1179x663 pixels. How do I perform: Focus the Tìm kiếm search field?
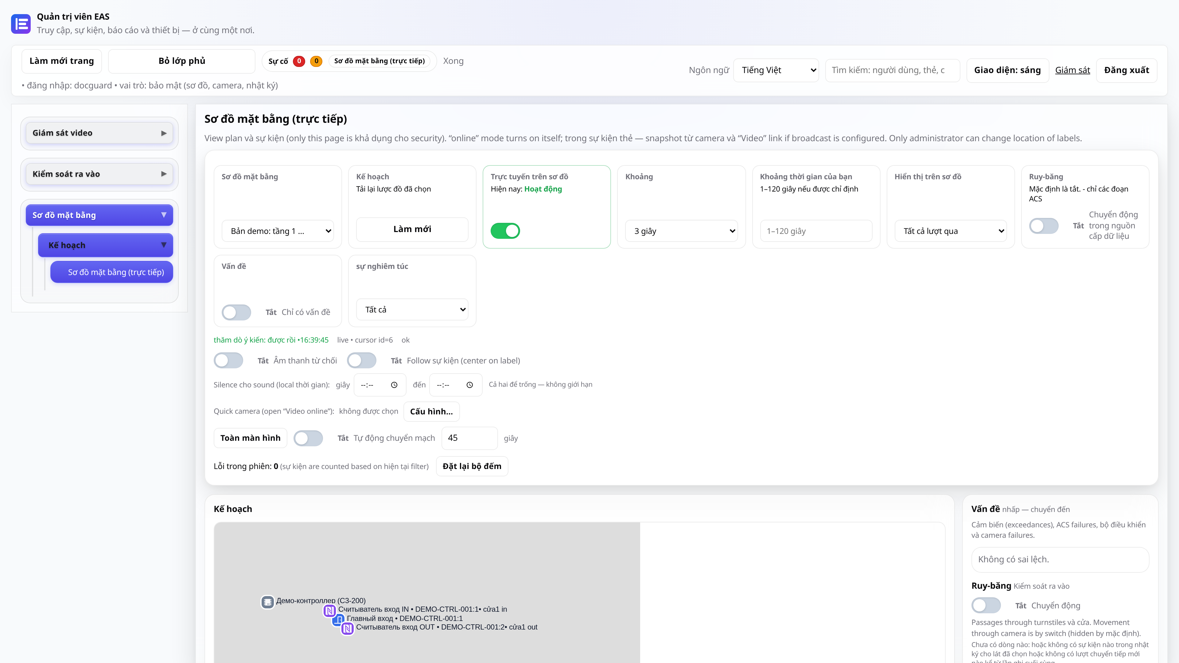click(x=893, y=70)
